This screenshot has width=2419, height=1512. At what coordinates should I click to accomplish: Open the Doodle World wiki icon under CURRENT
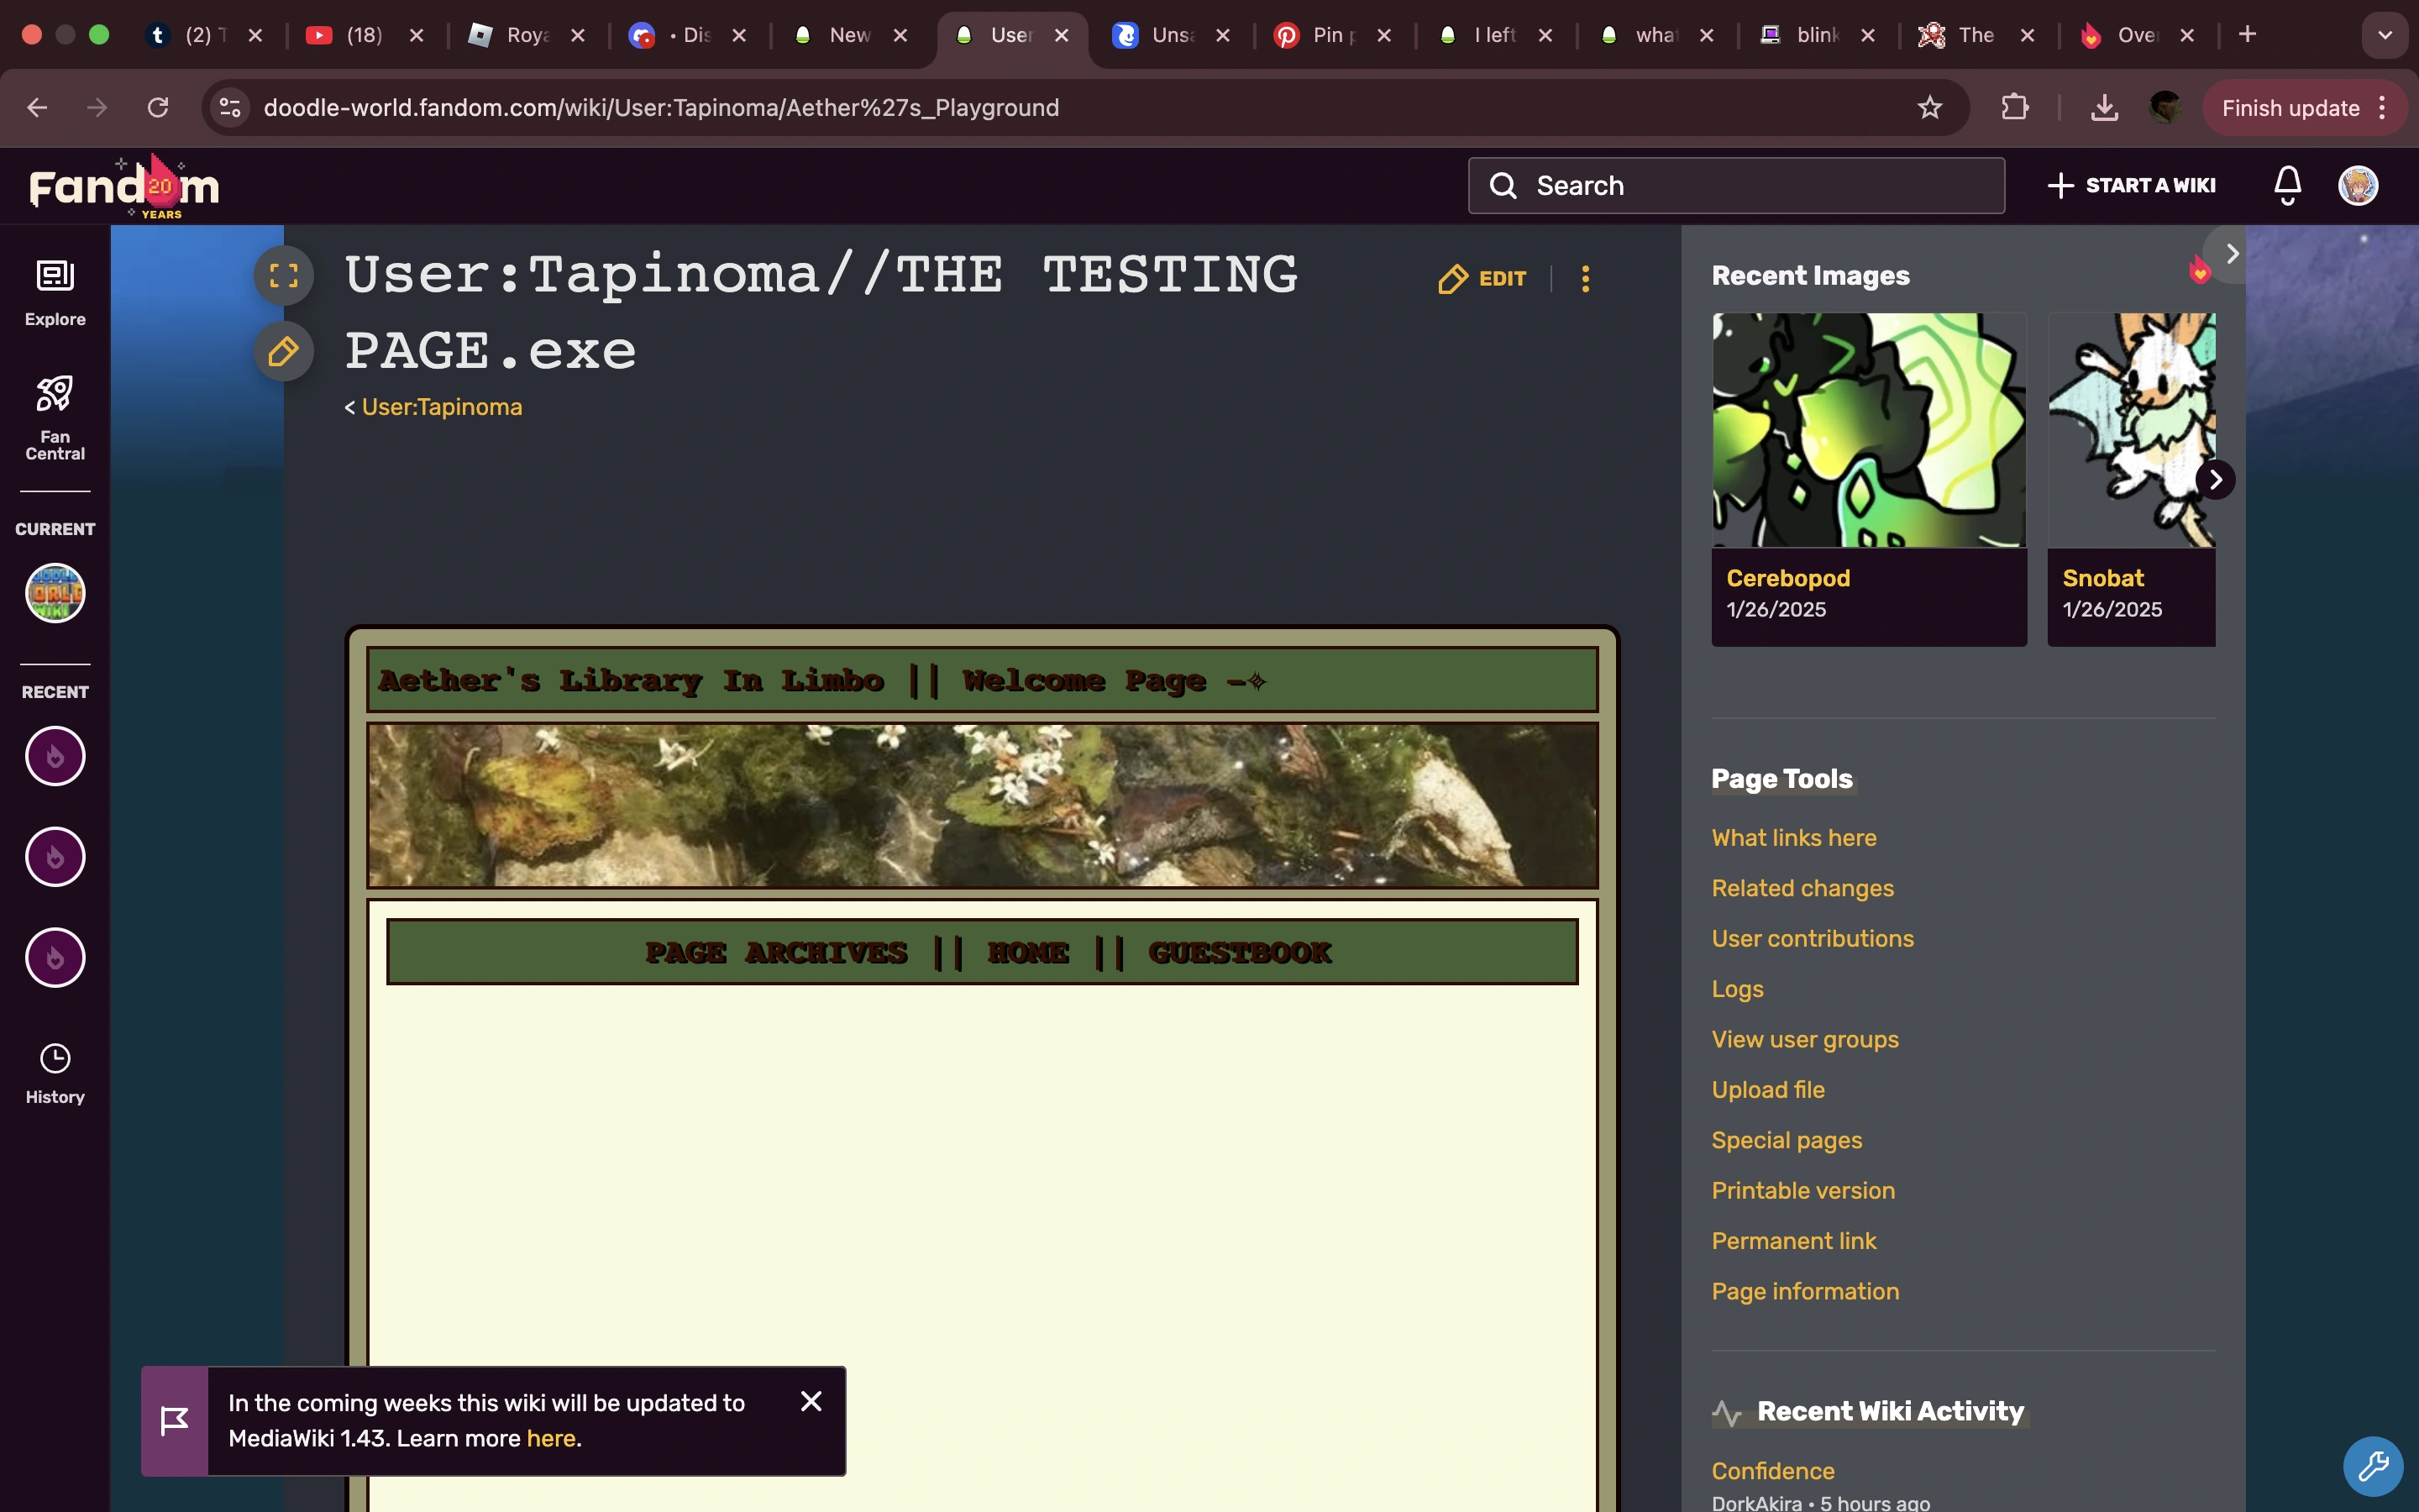tap(54, 592)
